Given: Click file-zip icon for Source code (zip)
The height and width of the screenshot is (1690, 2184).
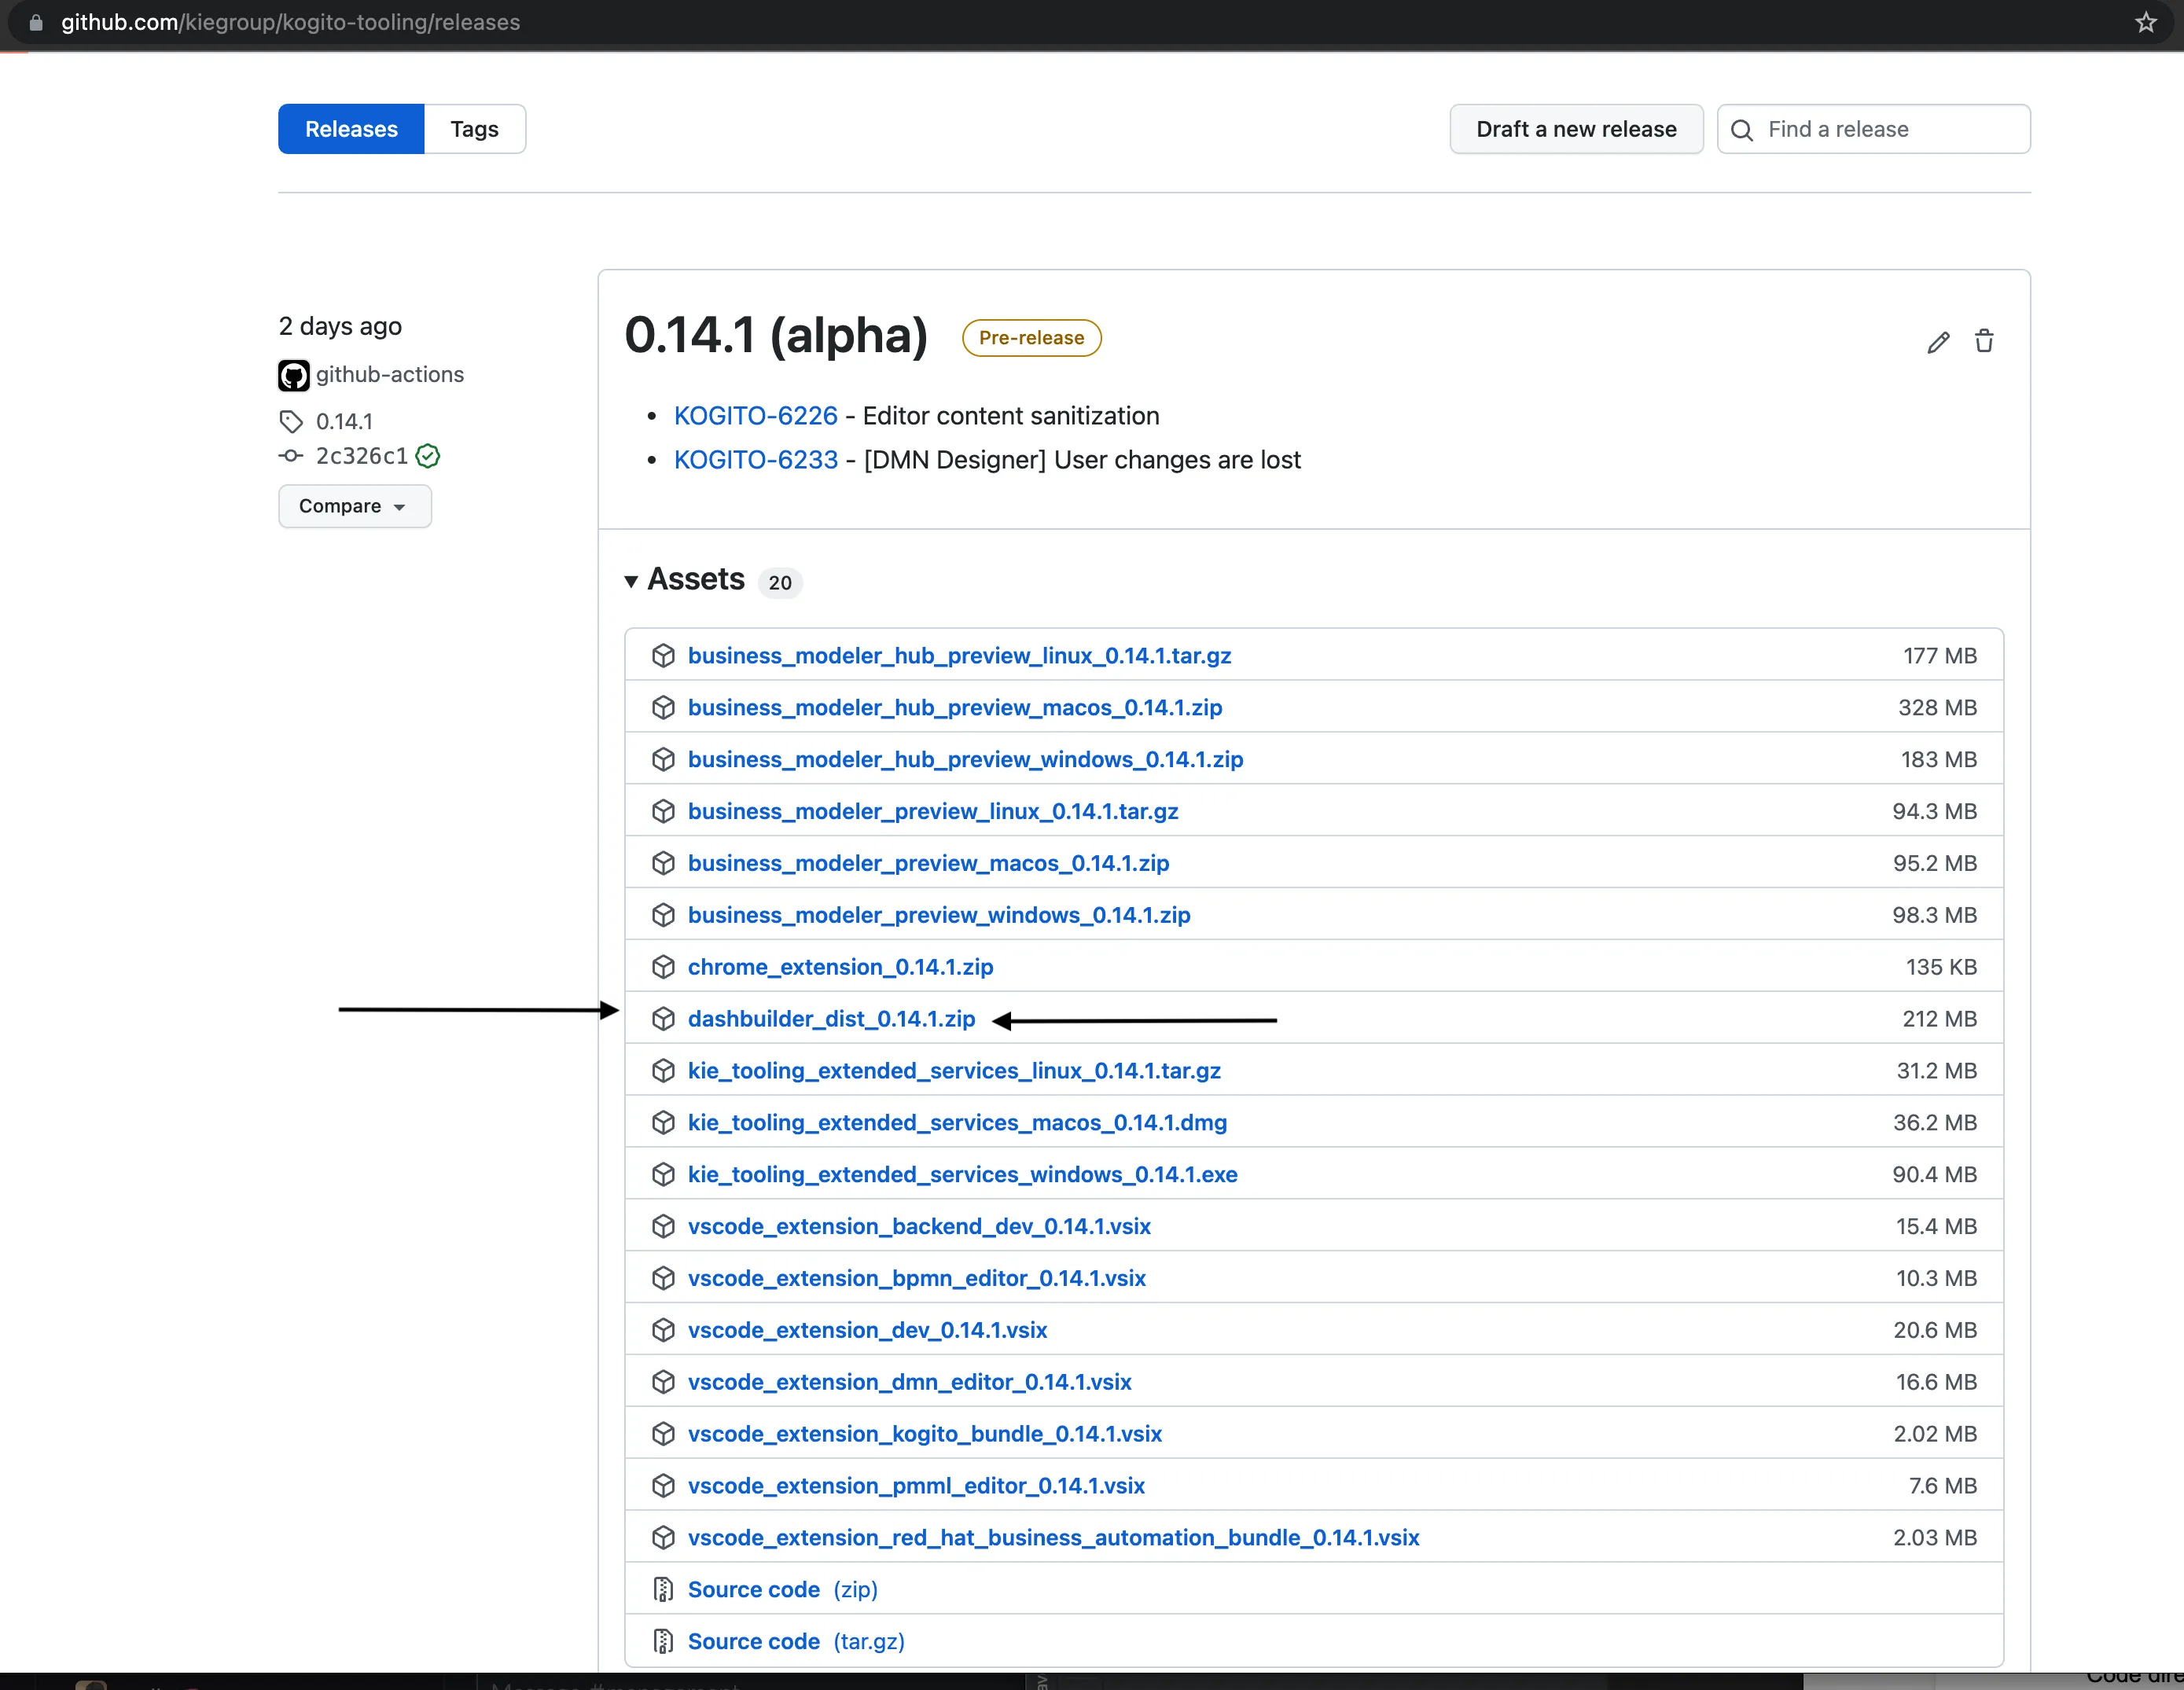Looking at the screenshot, I should (x=663, y=1590).
